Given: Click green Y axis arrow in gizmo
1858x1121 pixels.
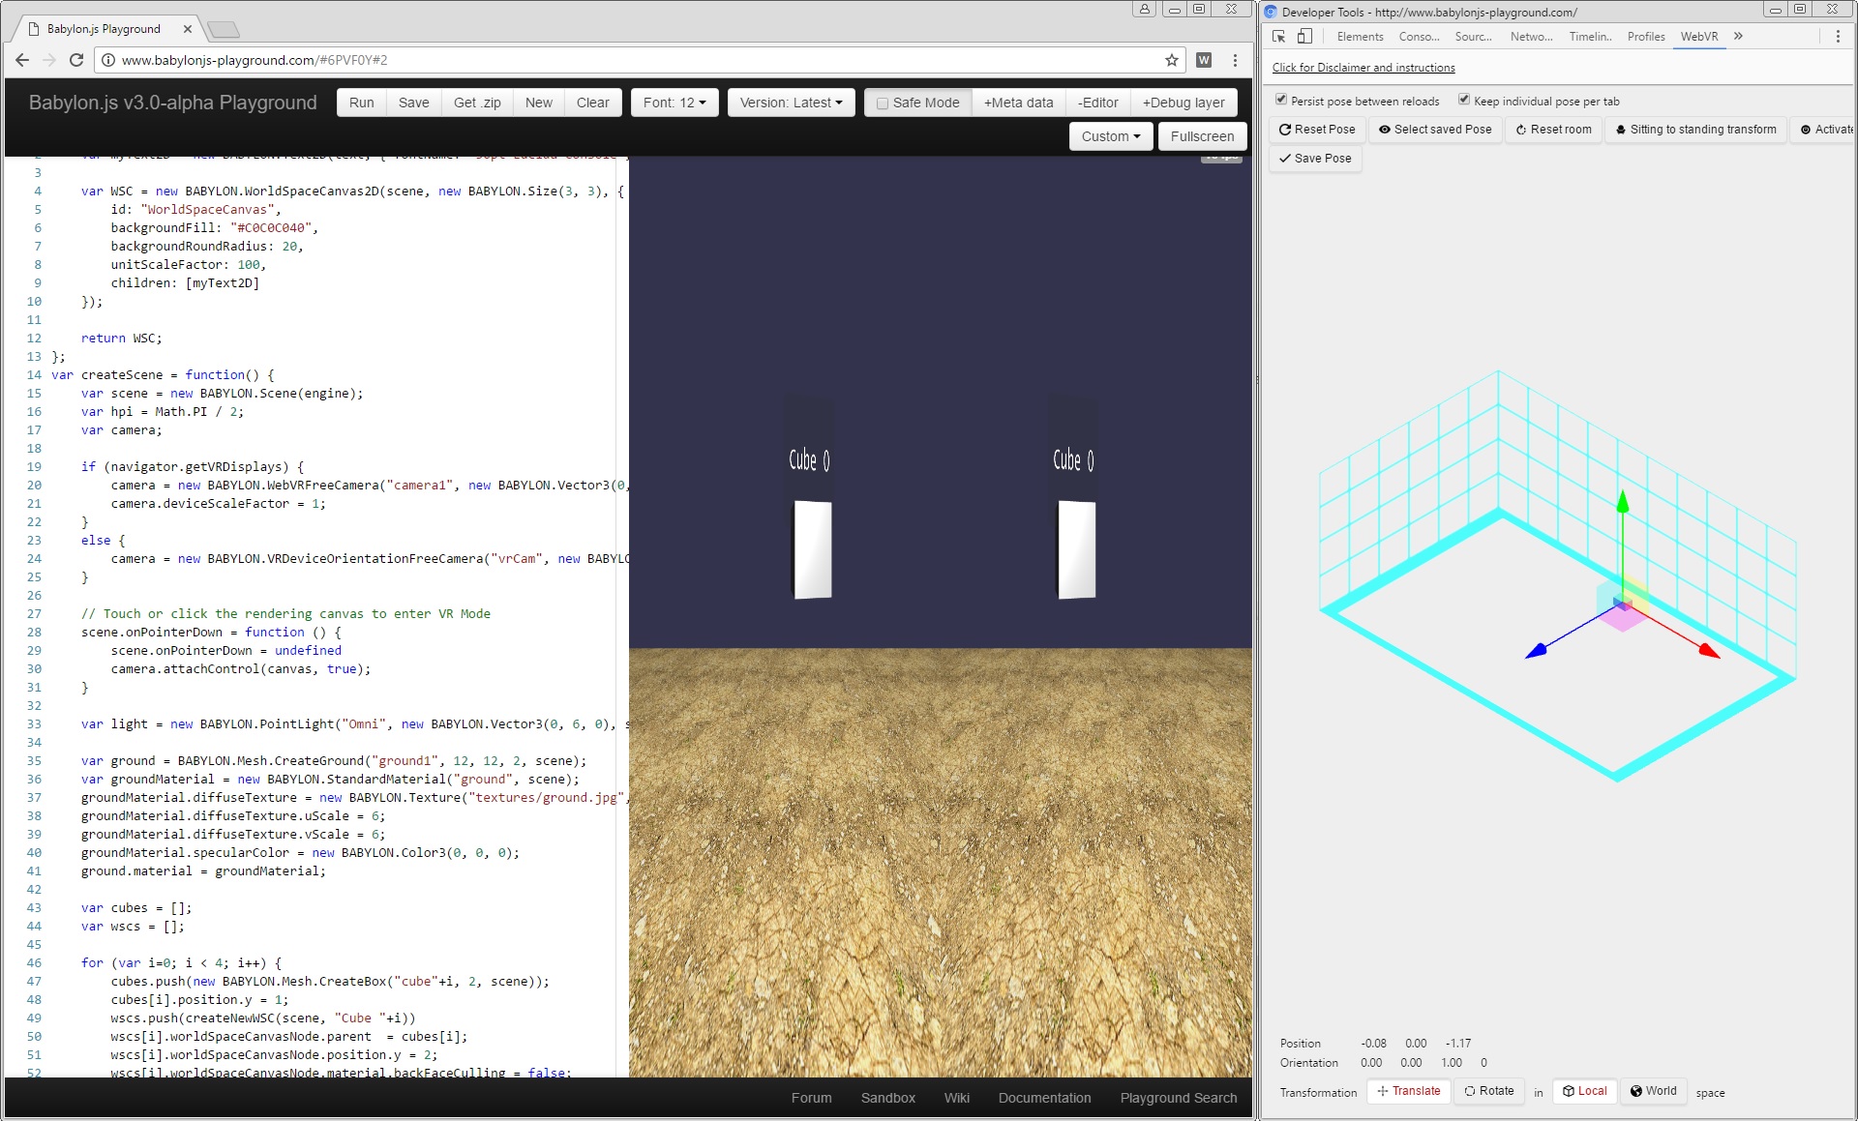Looking at the screenshot, I should coord(1623,501).
